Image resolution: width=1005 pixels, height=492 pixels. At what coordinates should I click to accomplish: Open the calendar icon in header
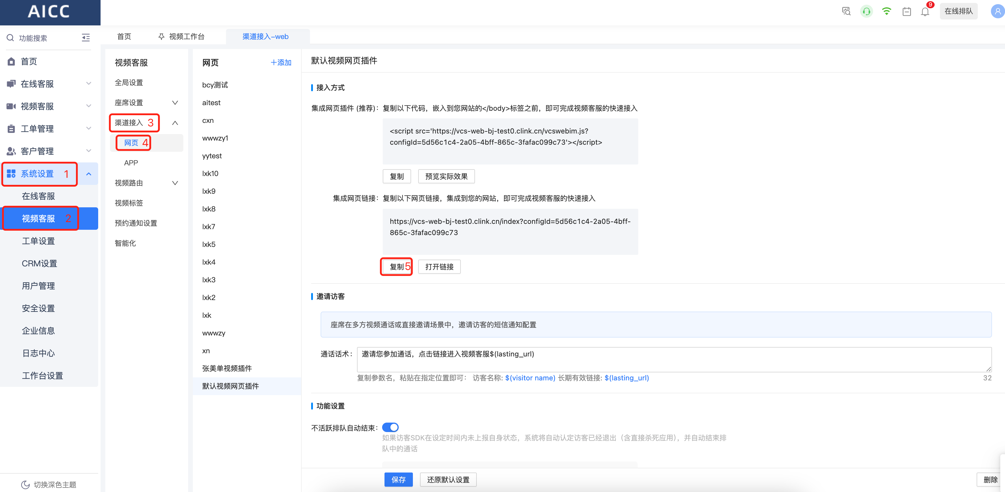point(906,12)
